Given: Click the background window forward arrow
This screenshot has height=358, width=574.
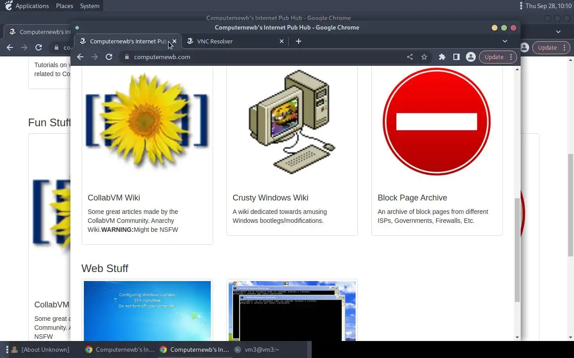Looking at the screenshot, I should [x=24, y=47].
